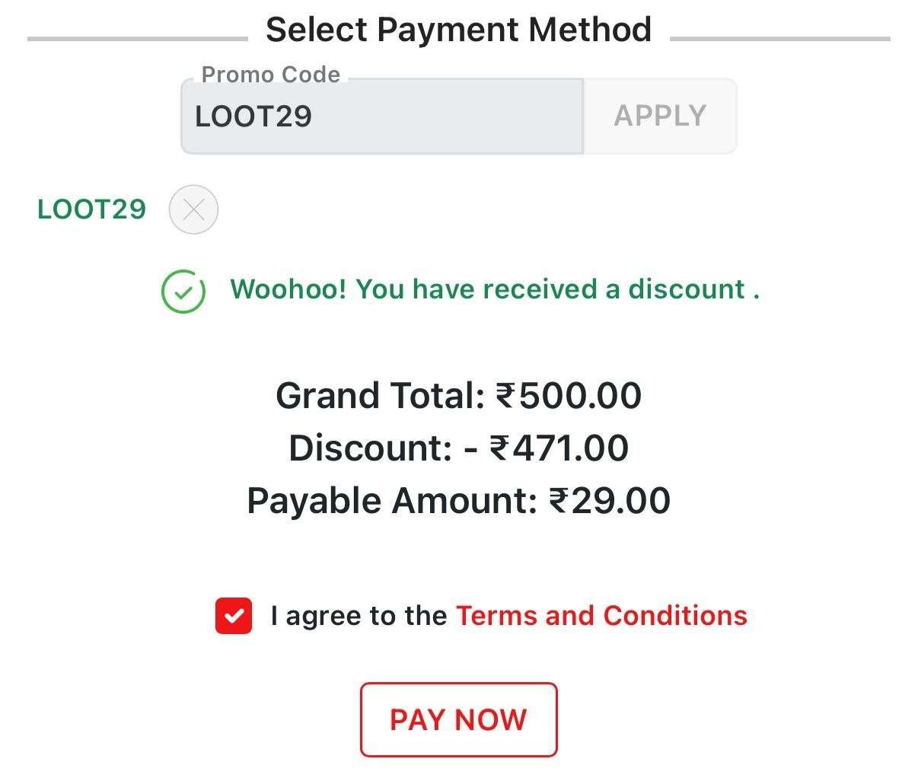Image resolution: width=918 pixels, height=781 pixels.
Task: Remove the applied LOOT29 coupon with X icon
Action: point(193,209)
